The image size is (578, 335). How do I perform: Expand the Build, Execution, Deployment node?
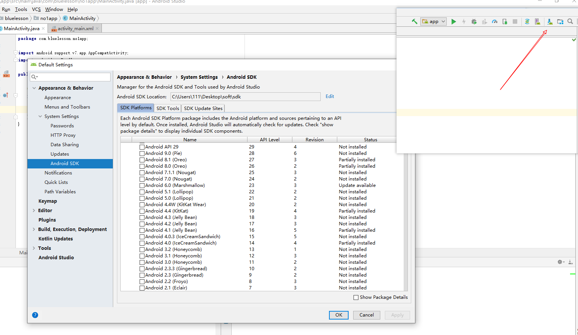point(34,229)
